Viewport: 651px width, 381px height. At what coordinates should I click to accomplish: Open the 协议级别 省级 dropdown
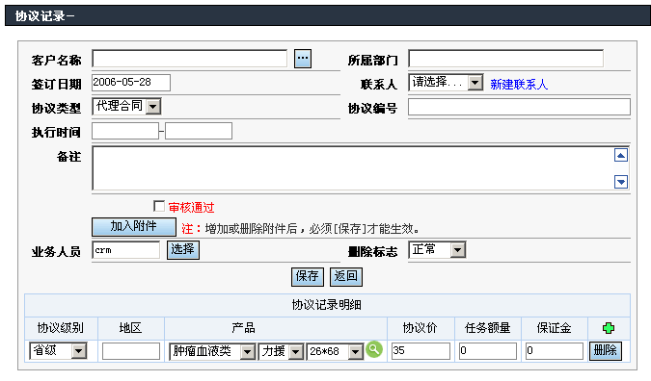58,351
